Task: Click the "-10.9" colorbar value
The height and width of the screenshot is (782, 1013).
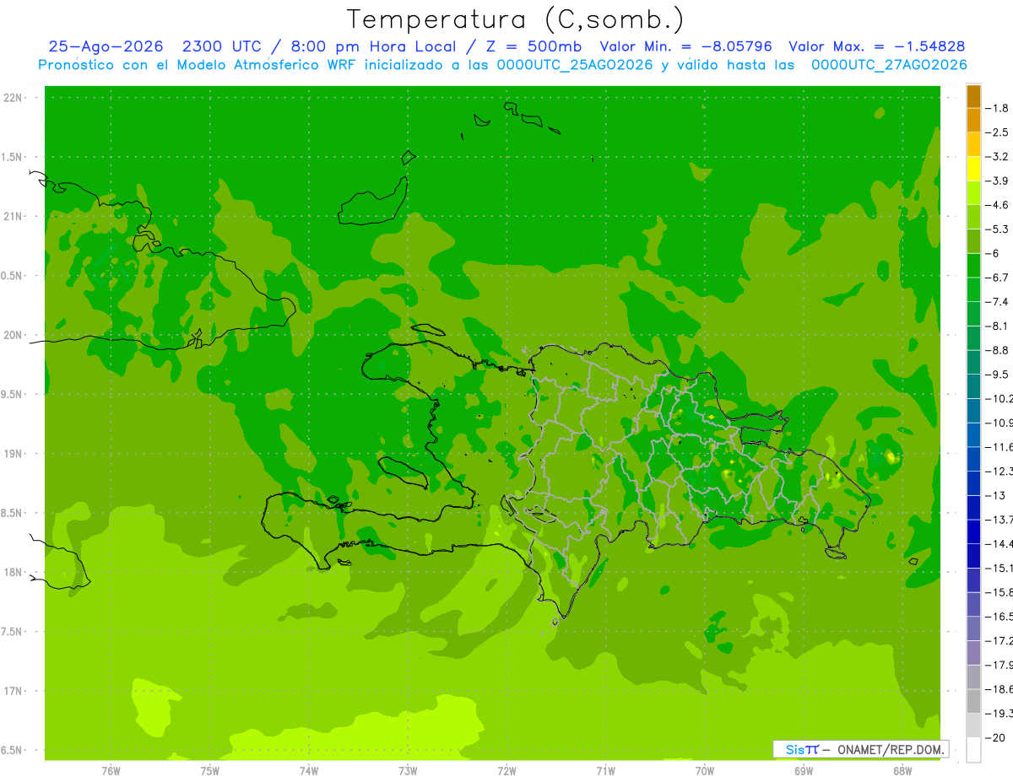Action: [x=999, y=423]
